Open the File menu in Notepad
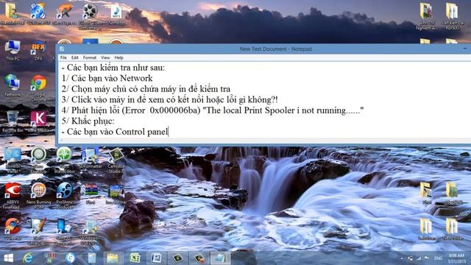 click(63, 57)
